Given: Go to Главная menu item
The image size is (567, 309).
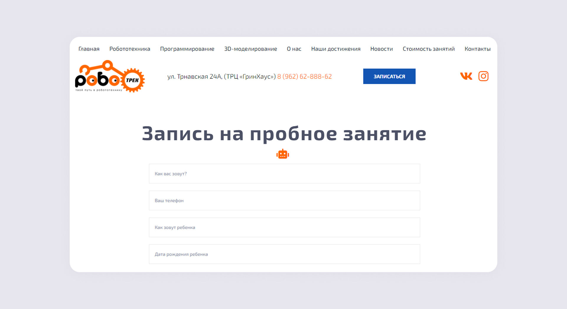Looking at the screenshot, I should tap(89, 49).
